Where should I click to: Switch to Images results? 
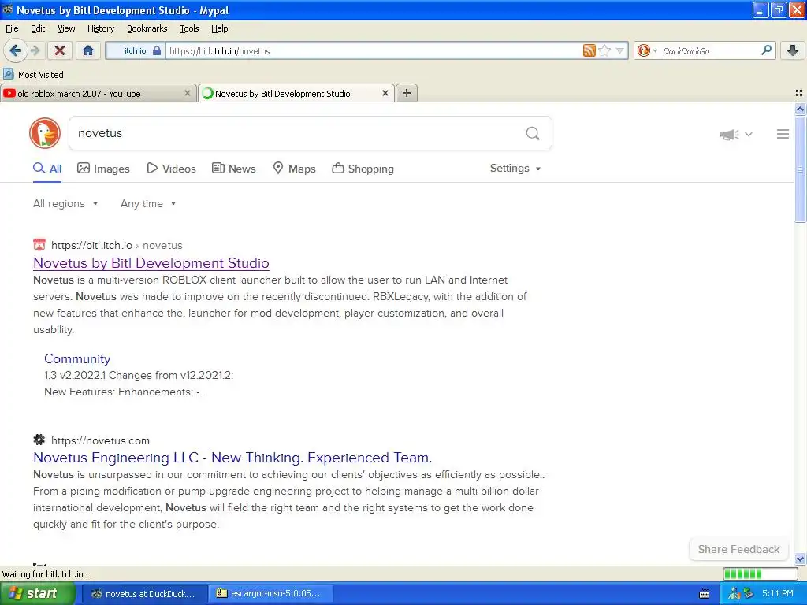click(103, 169)
